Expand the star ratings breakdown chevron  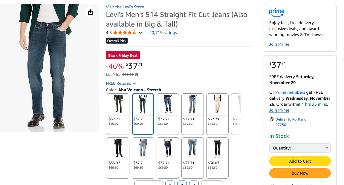point(140,33)
